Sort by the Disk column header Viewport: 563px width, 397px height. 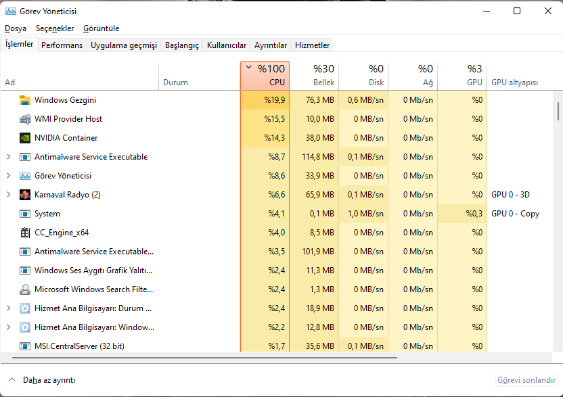click(x=364, y=76)
